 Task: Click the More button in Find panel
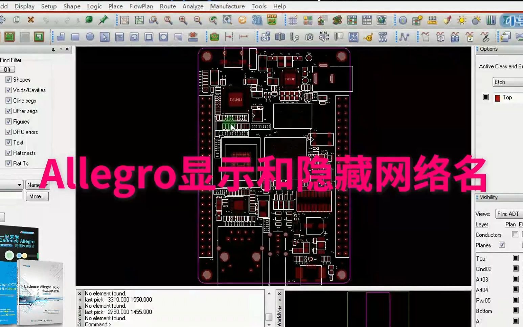[37, 196]
